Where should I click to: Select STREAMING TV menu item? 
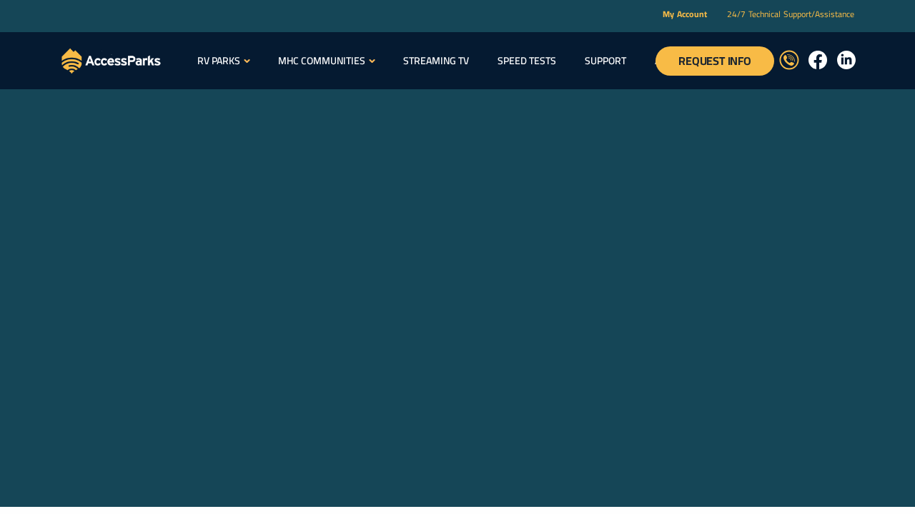[436, 60]
